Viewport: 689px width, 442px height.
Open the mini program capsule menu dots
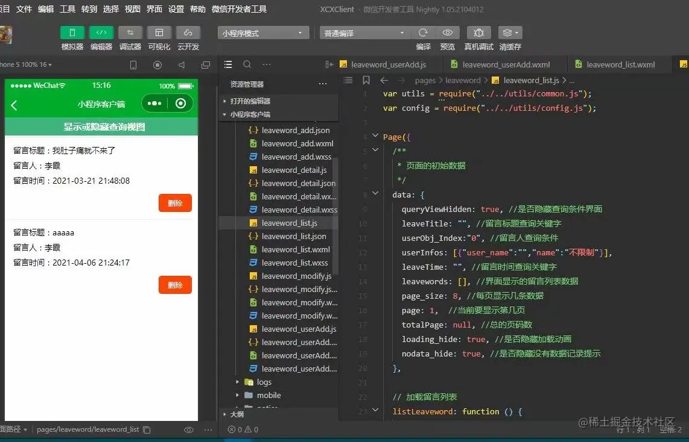click(154, 104)
